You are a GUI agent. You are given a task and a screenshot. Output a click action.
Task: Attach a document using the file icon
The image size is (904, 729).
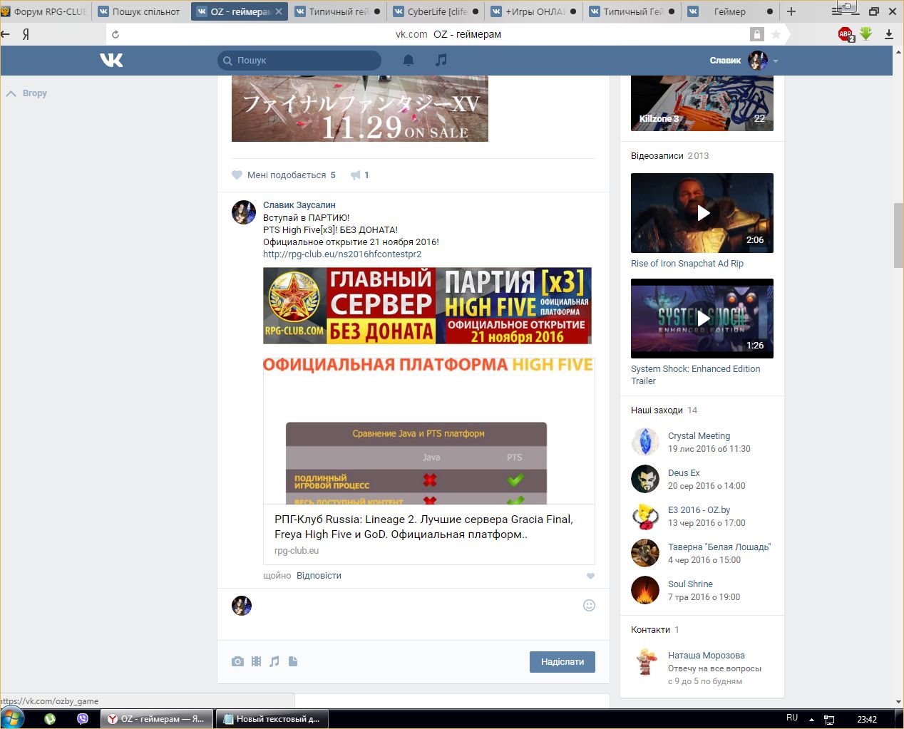[x=293, y=661]
